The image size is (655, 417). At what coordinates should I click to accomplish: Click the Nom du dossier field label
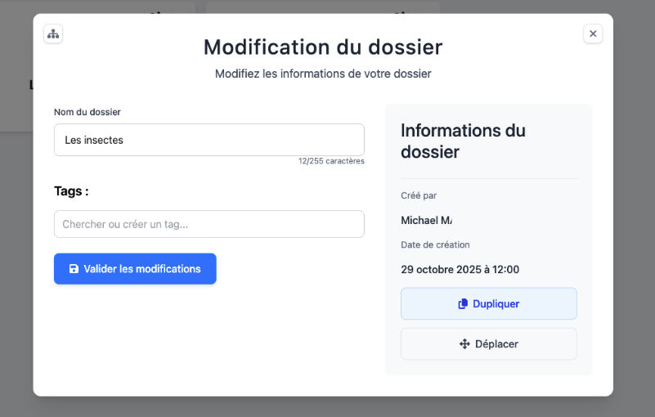(87, 112)
